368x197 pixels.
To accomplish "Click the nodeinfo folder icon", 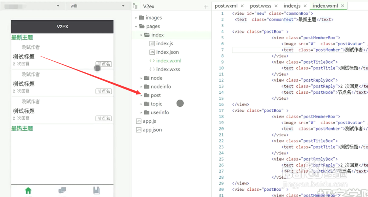I will tap(147, 86).
